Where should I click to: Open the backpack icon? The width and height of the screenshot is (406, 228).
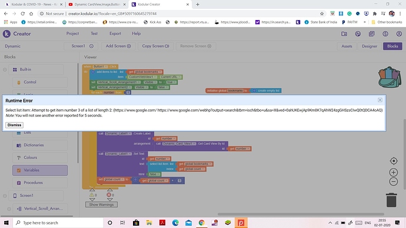[390, 78]
